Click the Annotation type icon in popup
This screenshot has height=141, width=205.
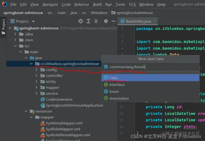(106, 98)
